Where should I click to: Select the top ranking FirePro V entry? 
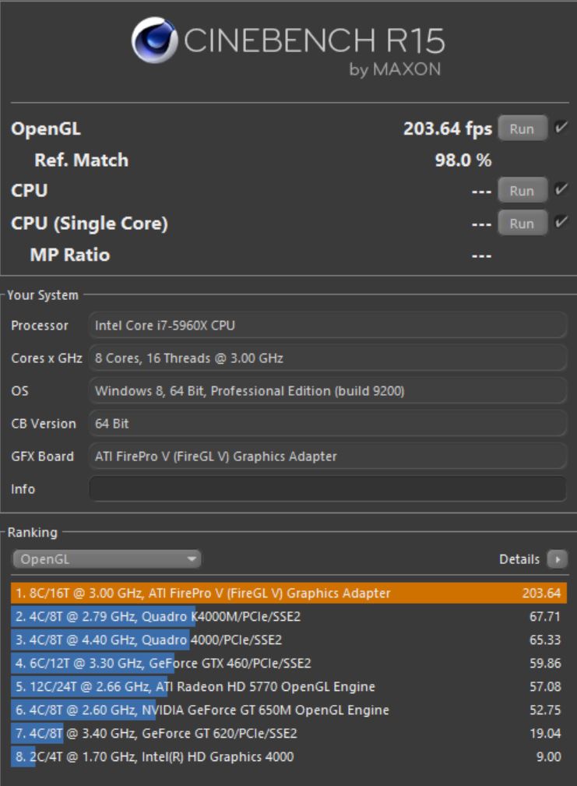tap(288, 594)
